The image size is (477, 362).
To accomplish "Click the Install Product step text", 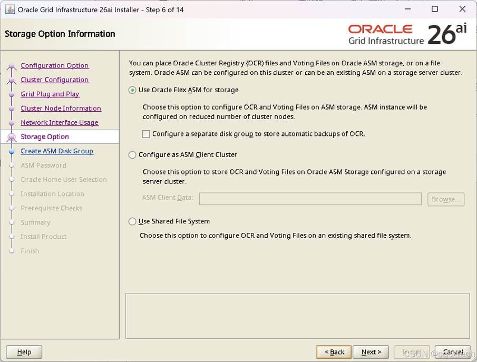I will coord(44,237).
